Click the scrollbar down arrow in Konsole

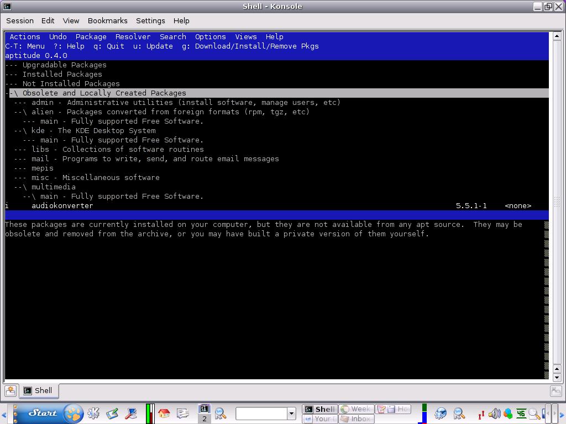click(x=557, y=378)
